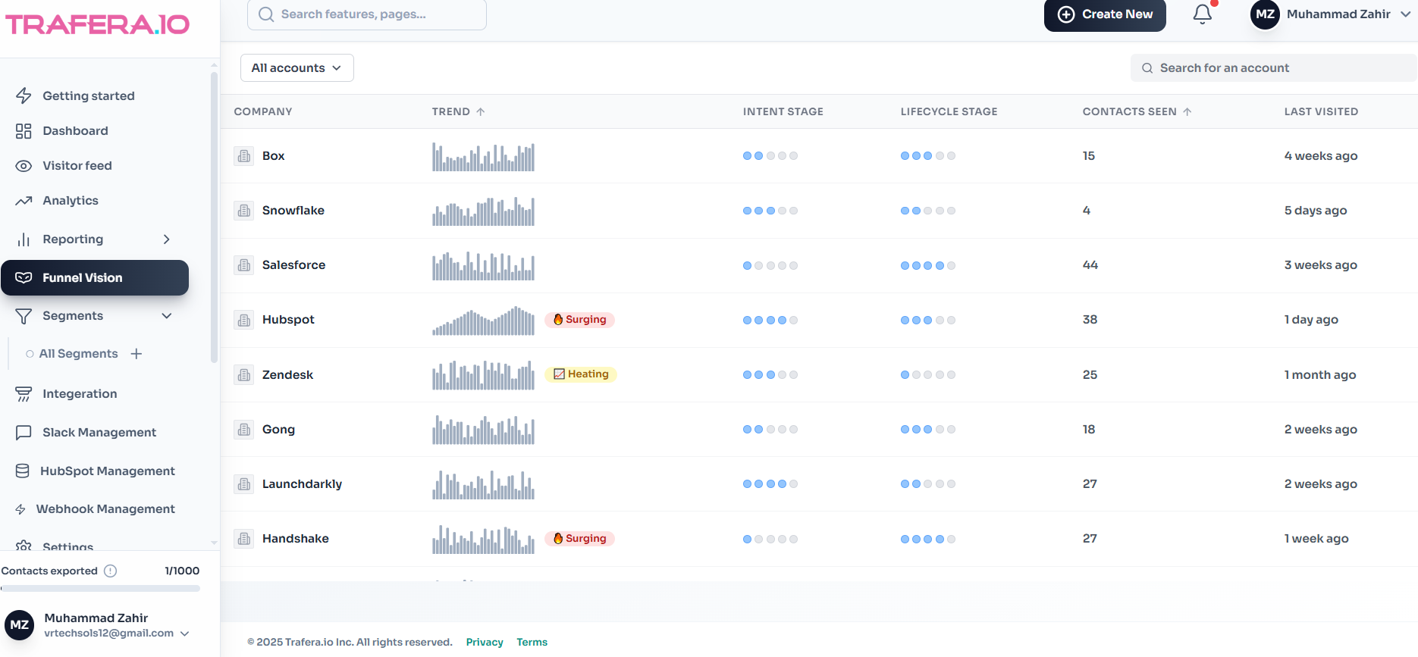Screen dimensions: 1418x657
Task: Click the Contacts exported info icon
Action: [110, 571]
